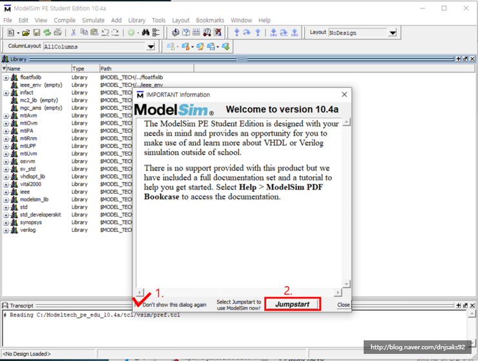Click the Transcript panel undock icon
Viewport: 478px width, 361px height.
pyautogui.click(x=465, y=305)
